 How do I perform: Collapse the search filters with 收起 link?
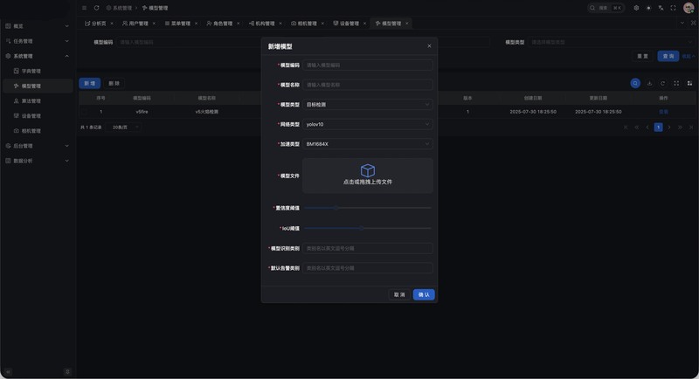coord(689,56)
